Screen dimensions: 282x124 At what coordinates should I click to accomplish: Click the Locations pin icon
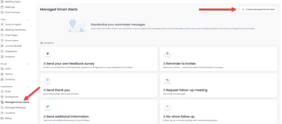(2, 113)
